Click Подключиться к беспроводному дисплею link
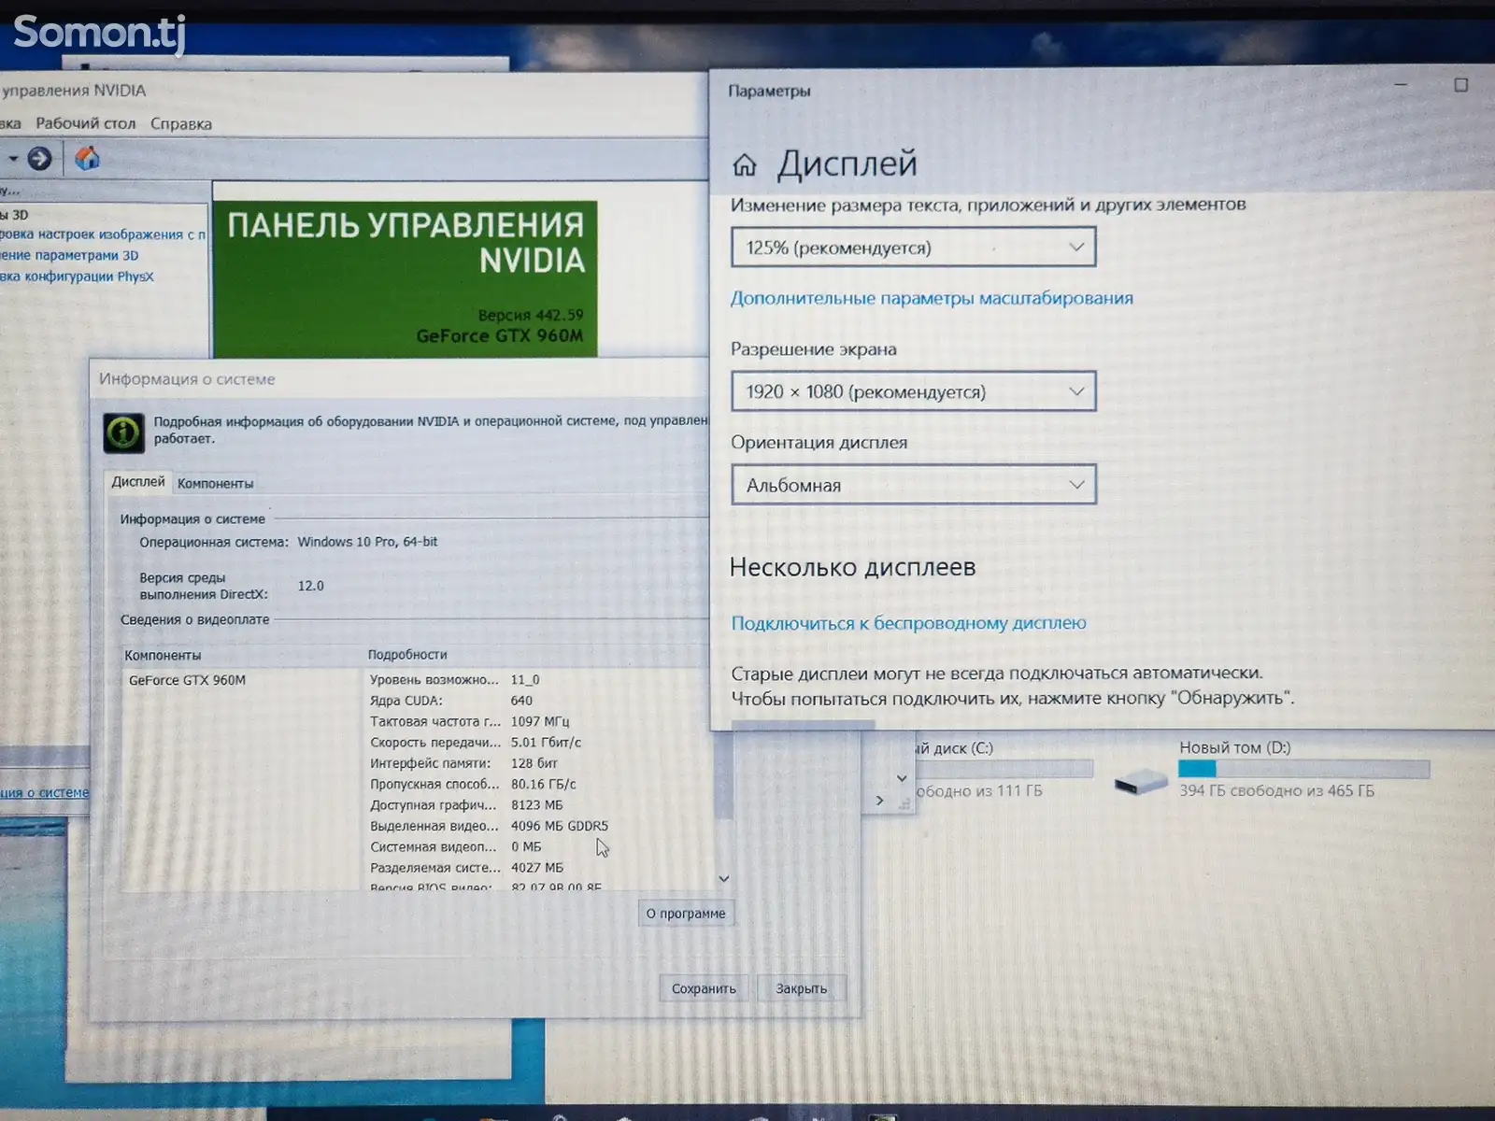 [908, 623]
